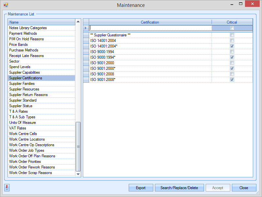The image size is (262, 197).
Task: Uncheck Critical for ISO 9001:2008*
Action: coord(232,80)
